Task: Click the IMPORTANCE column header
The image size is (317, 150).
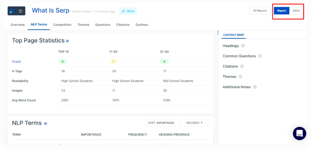Action: 91,134
